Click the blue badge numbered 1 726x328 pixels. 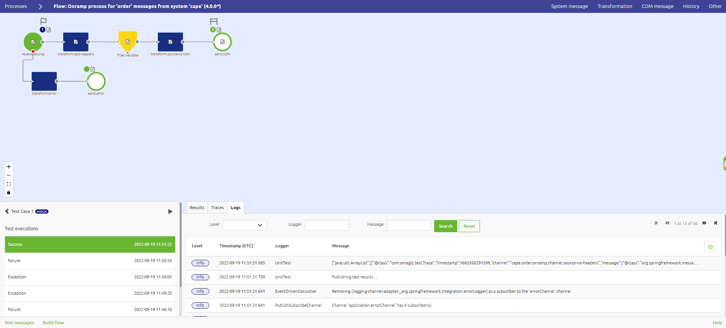(x=42, y=30)
